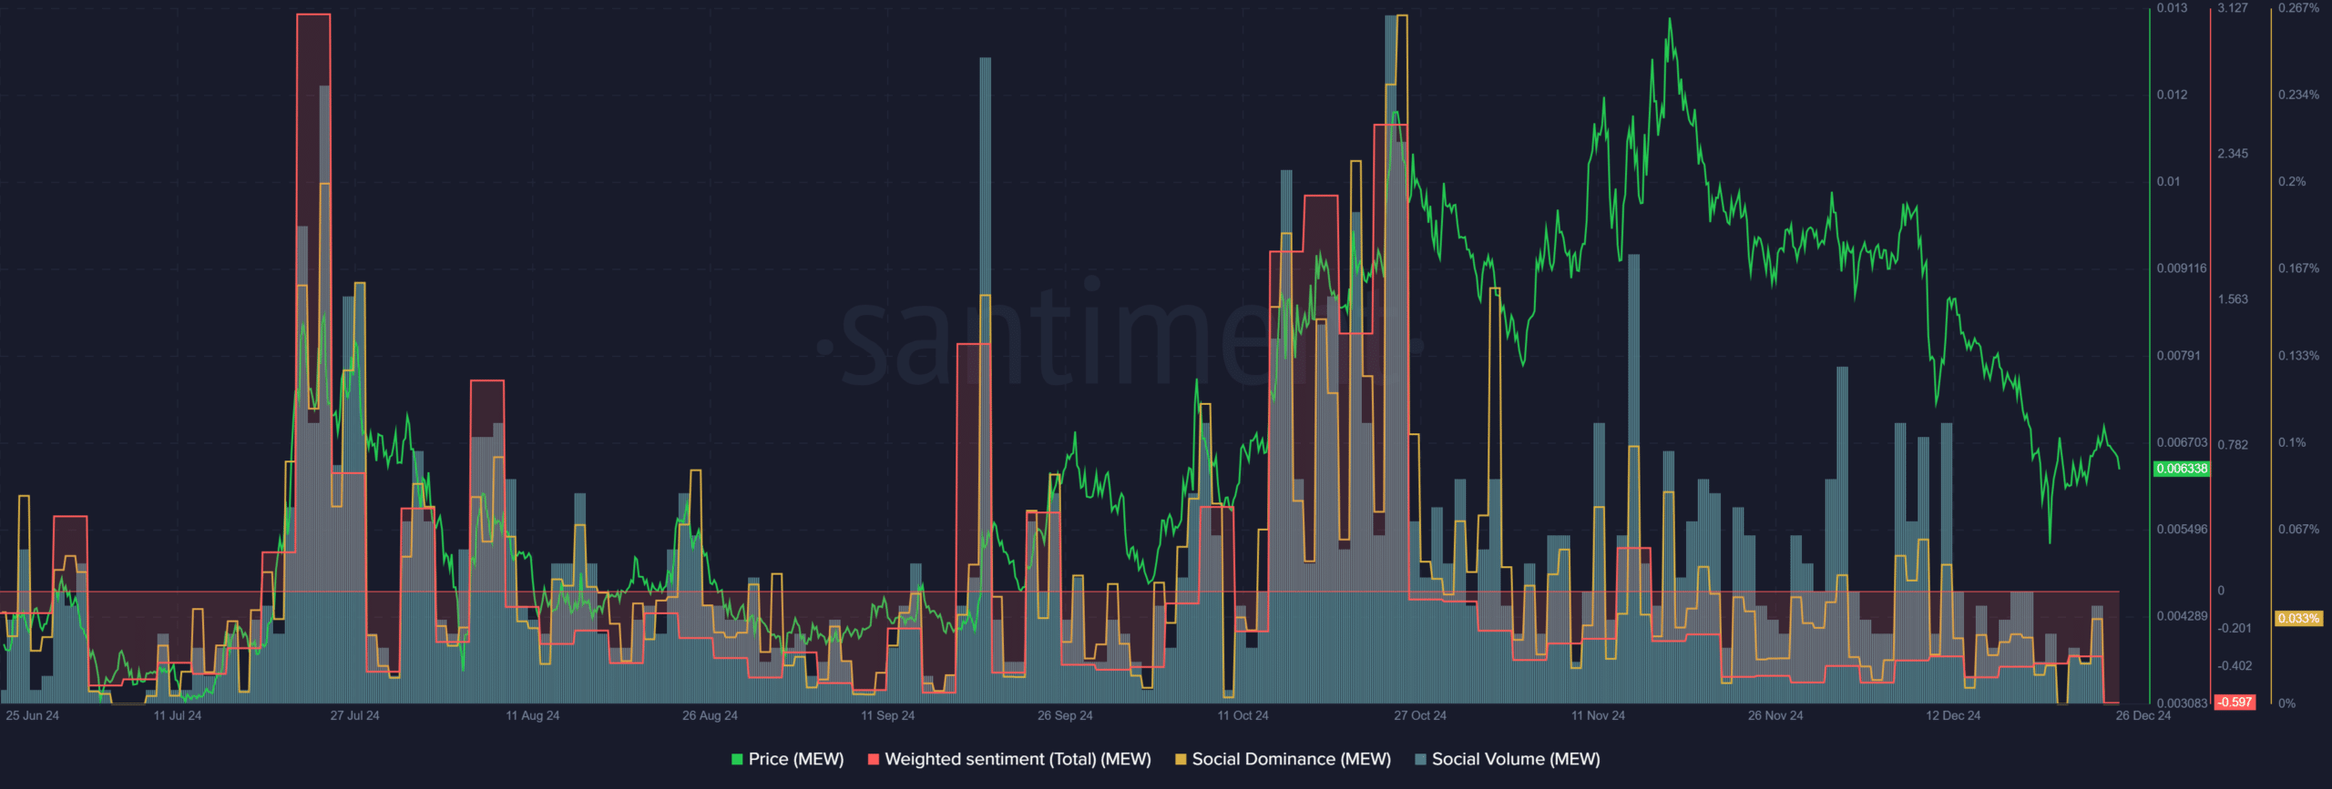Click the 11 Jul 24 date label

click(x=178, y=715)
